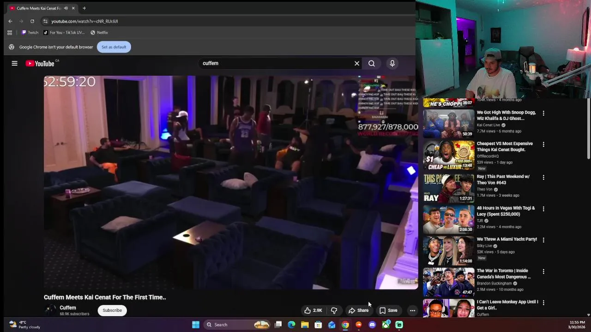This screenshot has width=591, height=332.
Task: Like the video with thumbs up
Action: click(313, 311)
